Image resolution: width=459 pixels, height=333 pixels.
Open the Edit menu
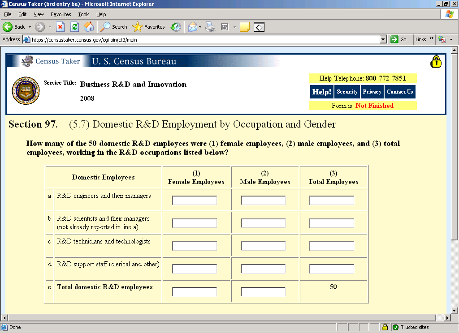[x=22, y=14]
